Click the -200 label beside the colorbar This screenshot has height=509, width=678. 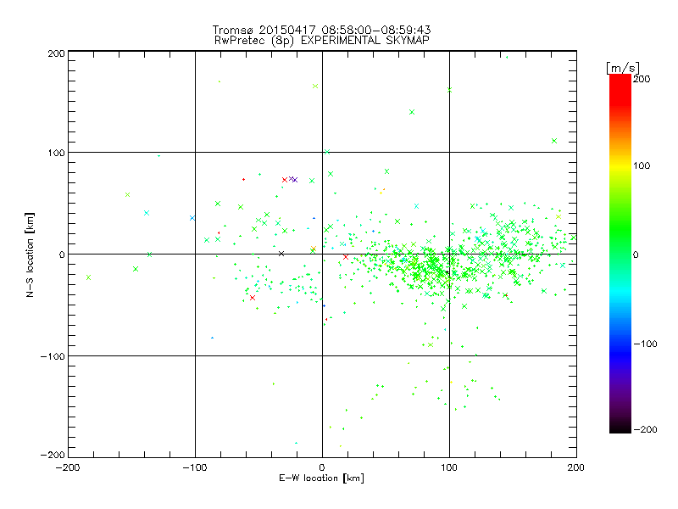pos(645,429)
